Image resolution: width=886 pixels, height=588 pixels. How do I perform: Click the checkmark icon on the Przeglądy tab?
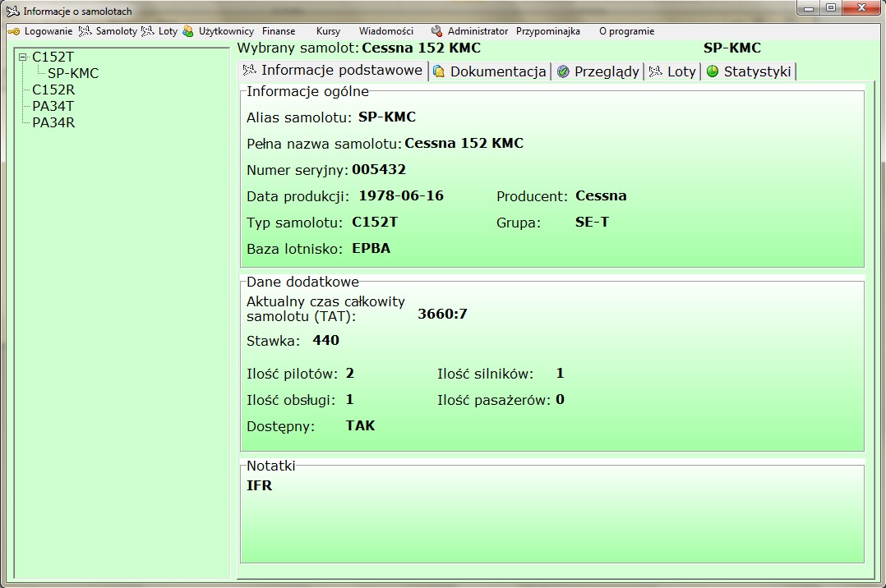pyautogui.click(x=563, y=71)
